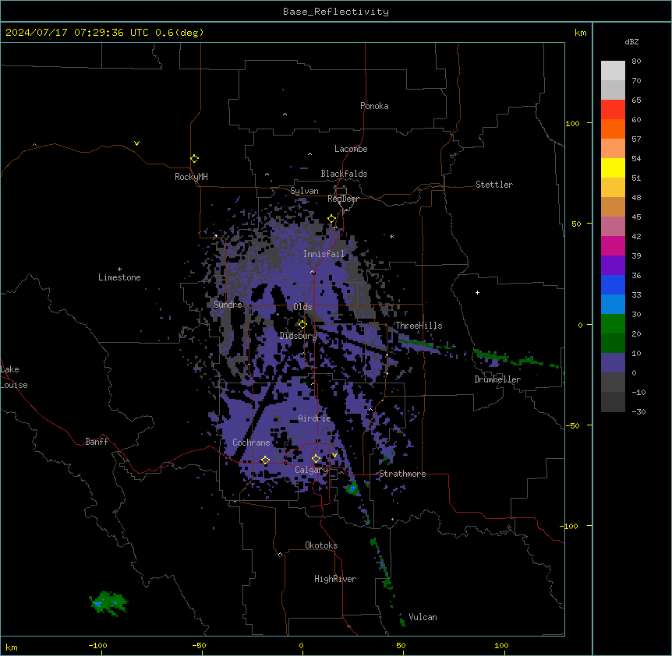
Task: Select the yellow 54-51 dBZ legend swatch
Action: point(613,168)
